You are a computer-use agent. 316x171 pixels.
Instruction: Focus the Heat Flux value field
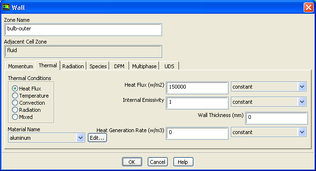tap(197, 88)
